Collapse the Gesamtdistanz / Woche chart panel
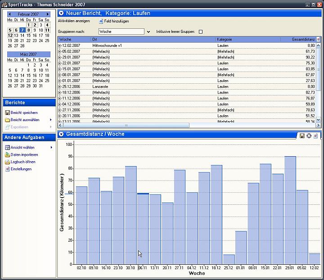The height and width of the screenshot is (280, 324). pos(61,134)
